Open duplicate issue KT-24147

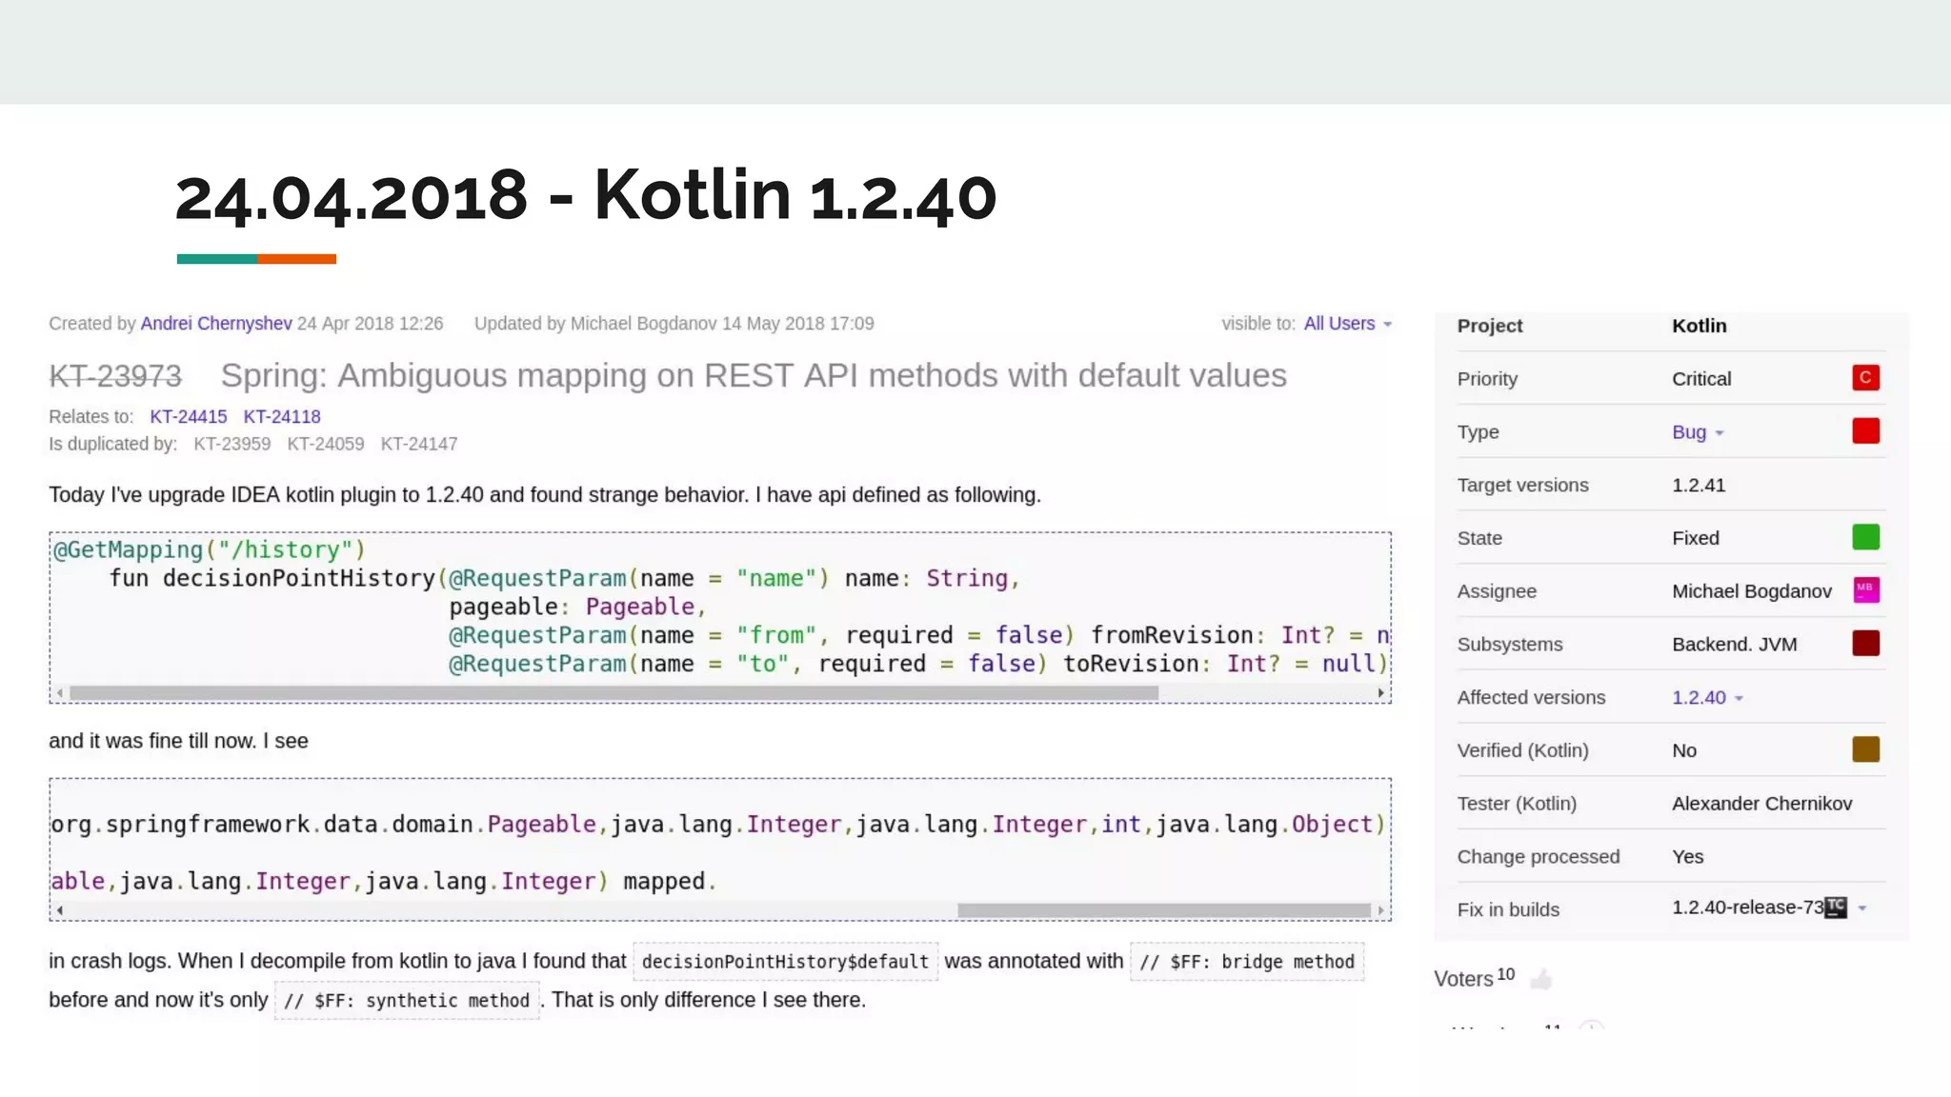pos(419,445)
